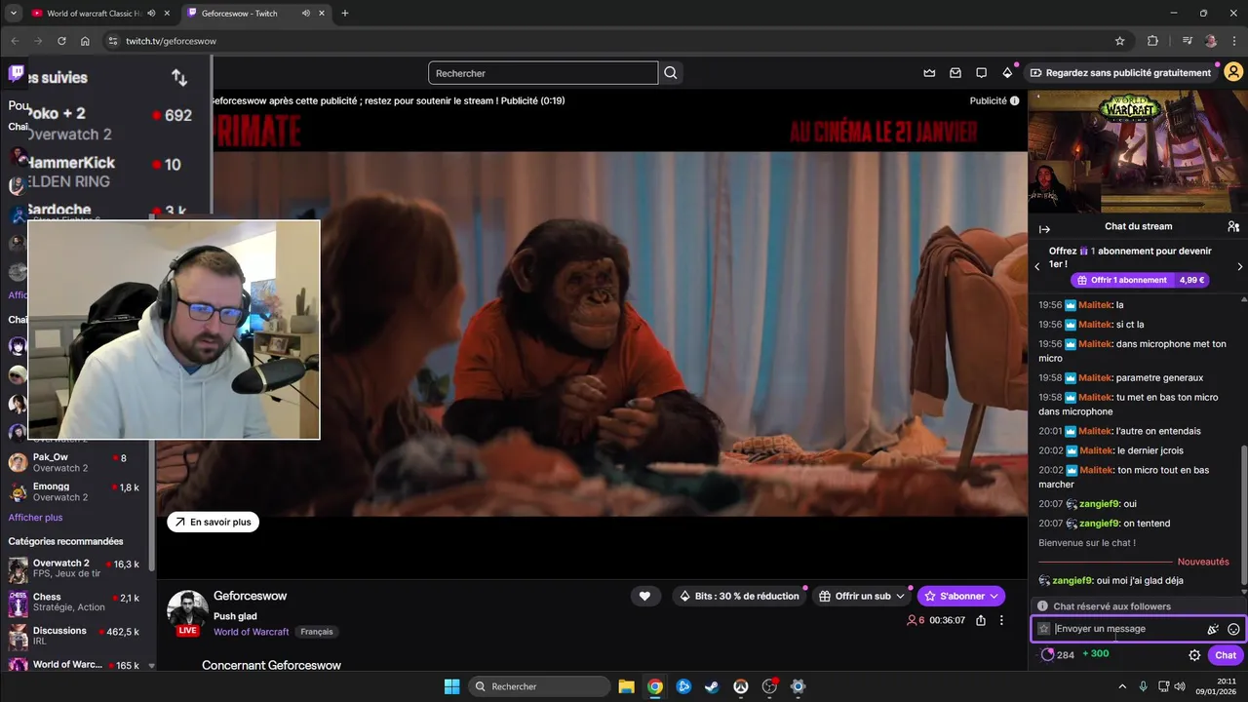Show next gift sub leaderboard entry
The height and width of the screenshot is (702, 1248).
[x=1239, y=266]
